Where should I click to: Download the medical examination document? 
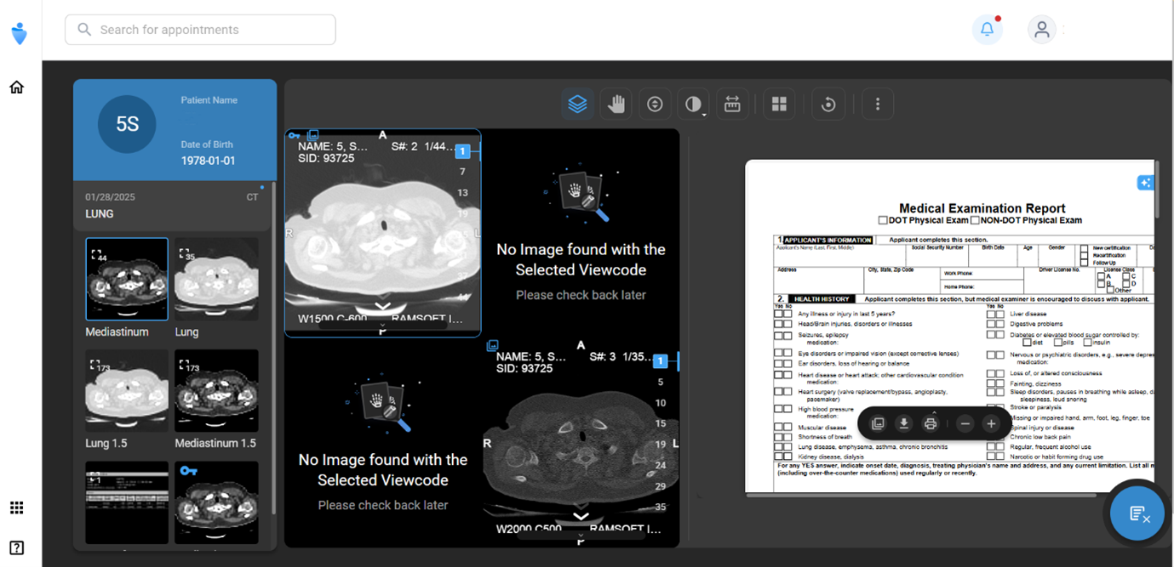click(904, 423)
